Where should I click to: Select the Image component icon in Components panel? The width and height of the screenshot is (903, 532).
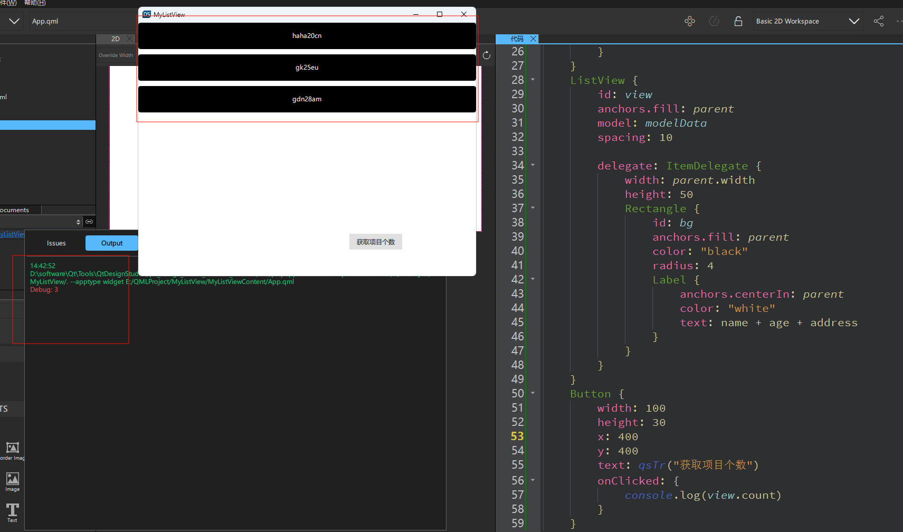(12, 482)
